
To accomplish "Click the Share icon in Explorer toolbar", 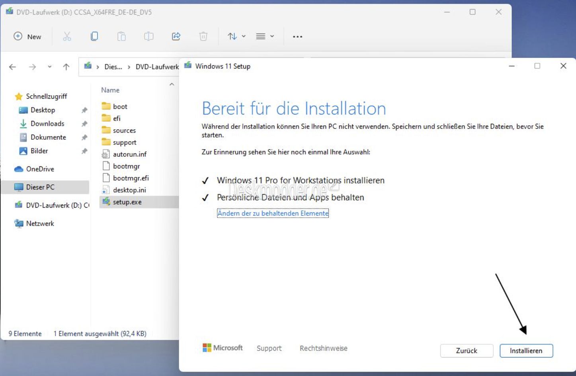I will point(176,36).
